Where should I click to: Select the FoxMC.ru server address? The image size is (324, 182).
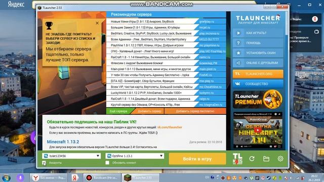click(x=206, y=75)
